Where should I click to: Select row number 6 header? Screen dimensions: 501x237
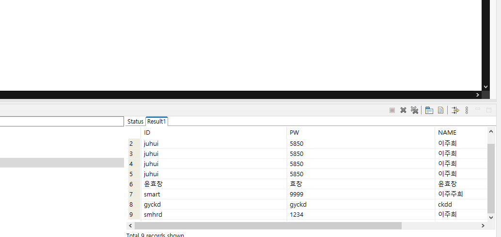click(x=134, y=184)
